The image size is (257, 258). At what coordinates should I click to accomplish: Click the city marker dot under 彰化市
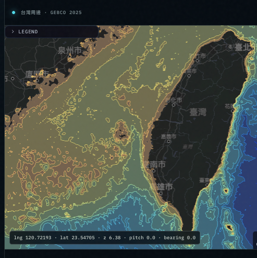174,105
